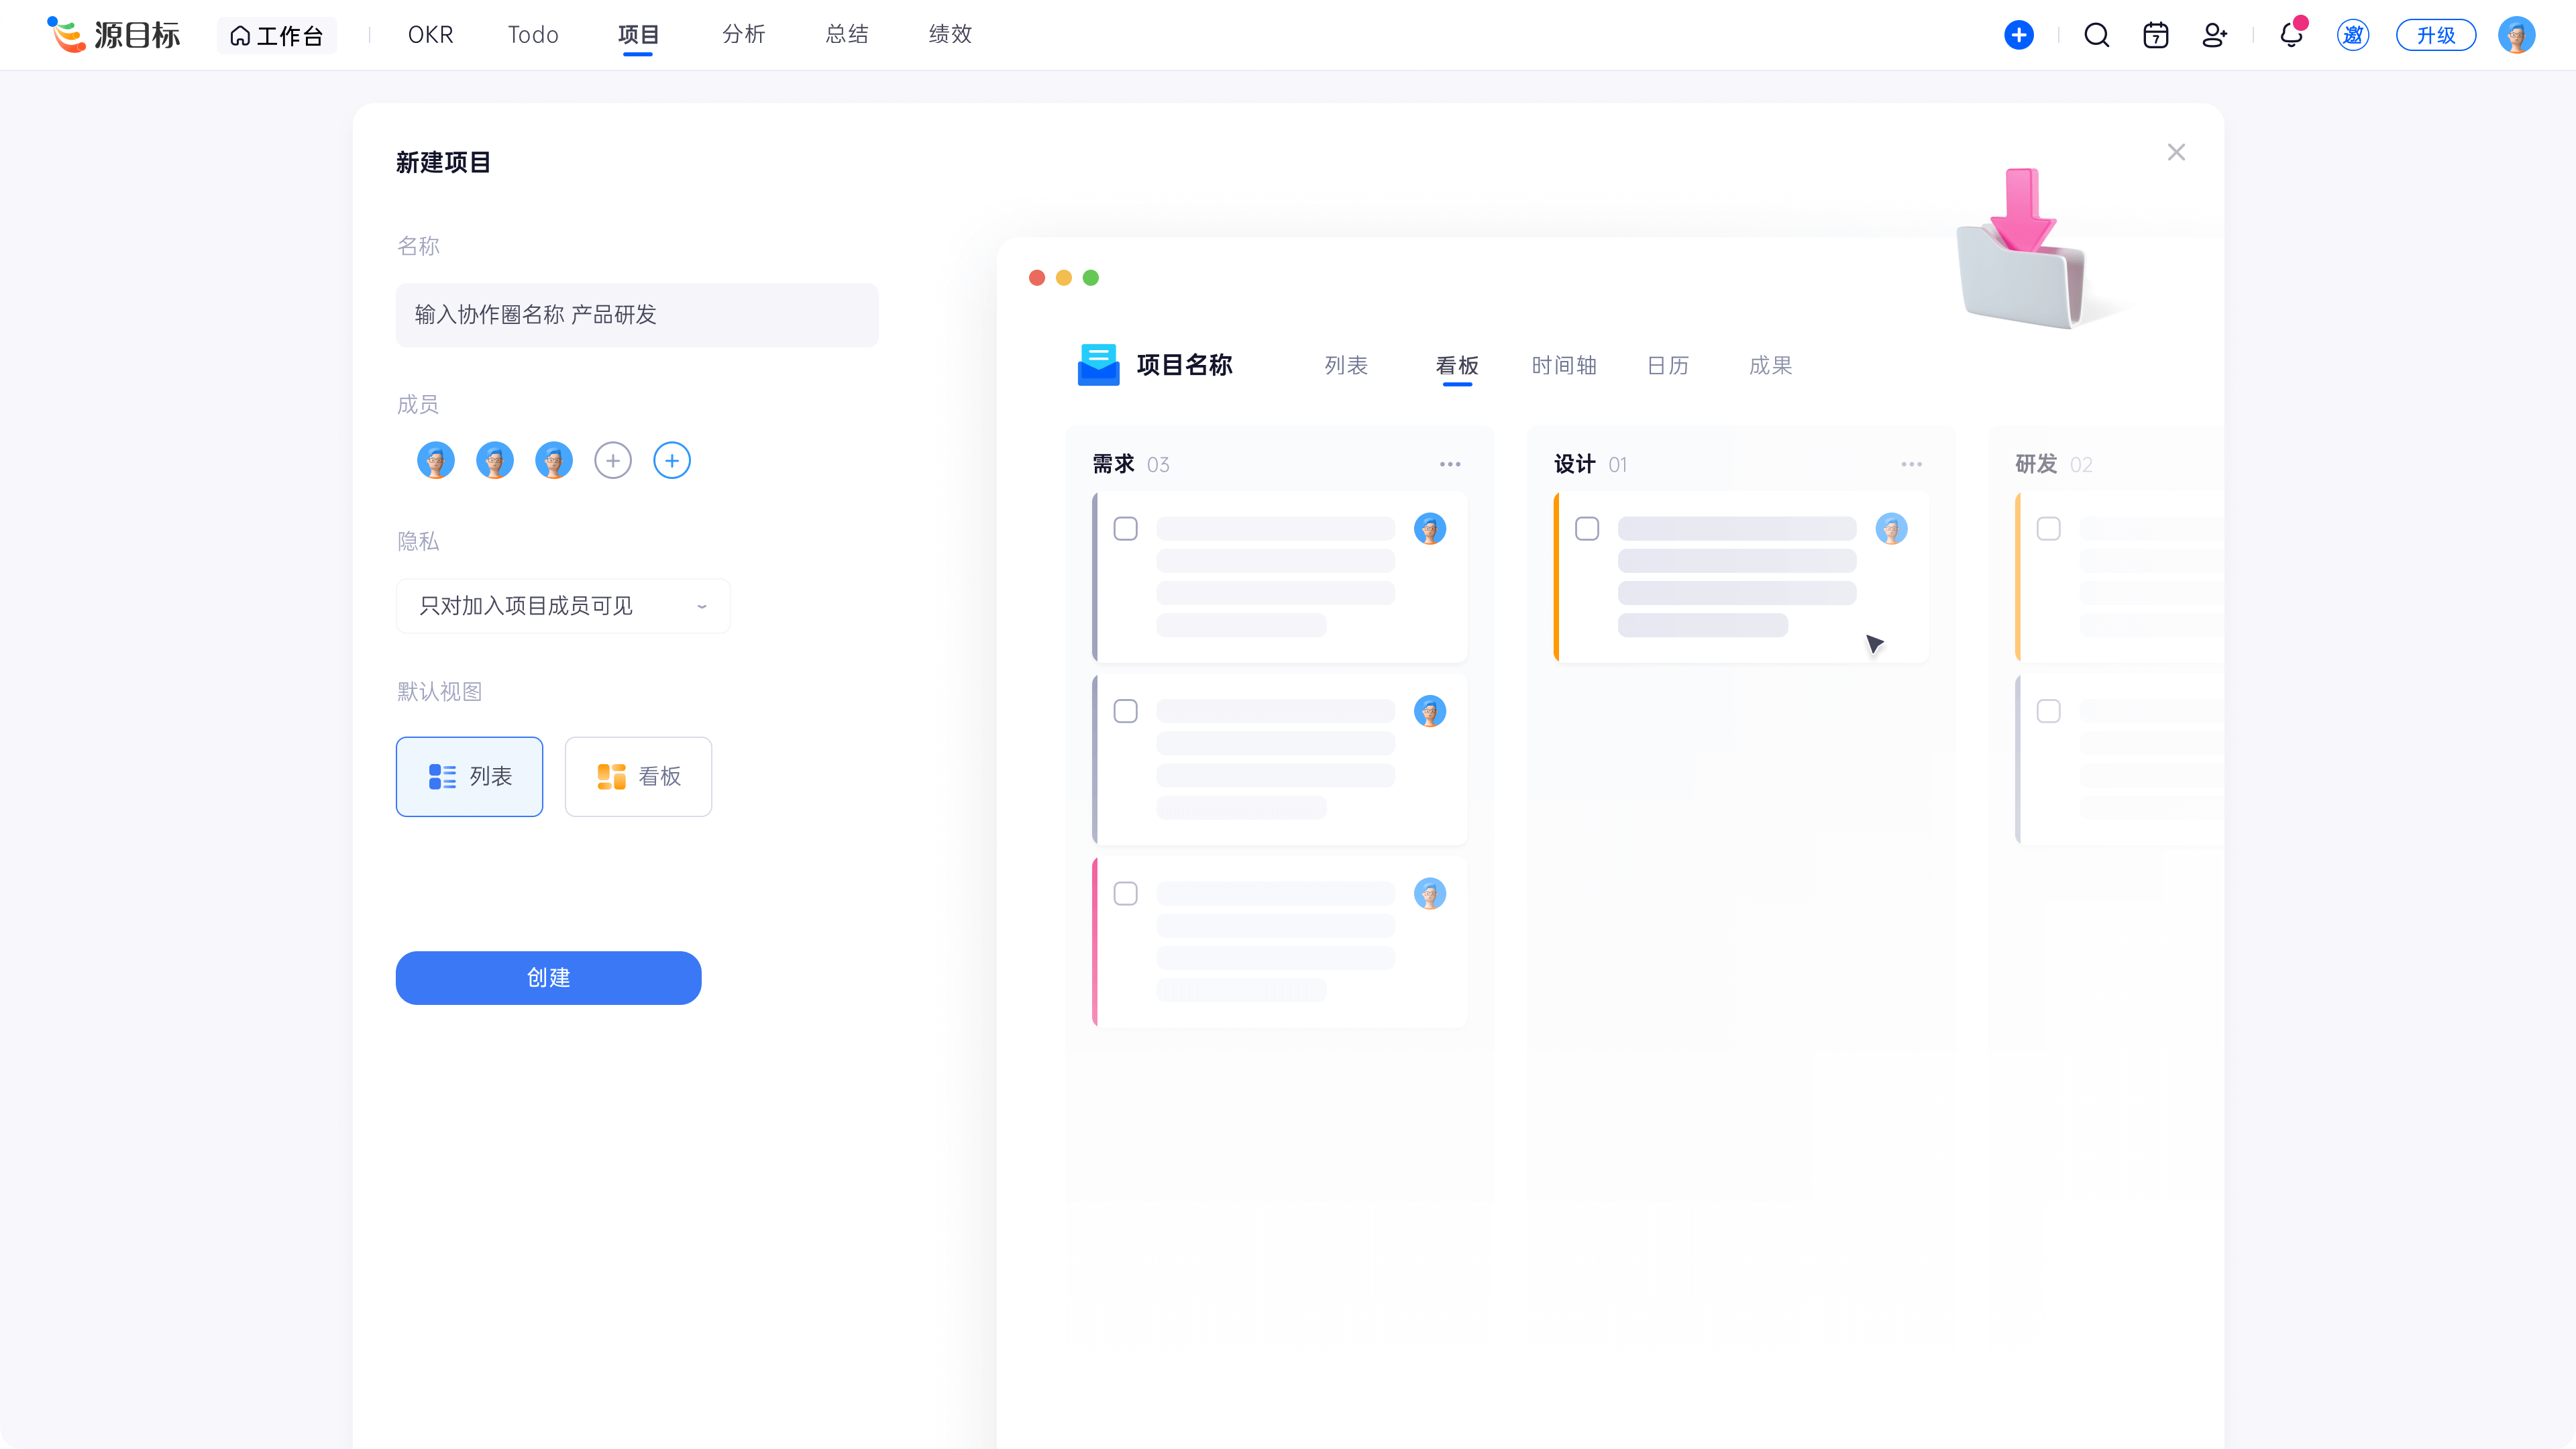Check the card in 设计 column
Screen dimensions: 2576x1449
click(1586, 528)
